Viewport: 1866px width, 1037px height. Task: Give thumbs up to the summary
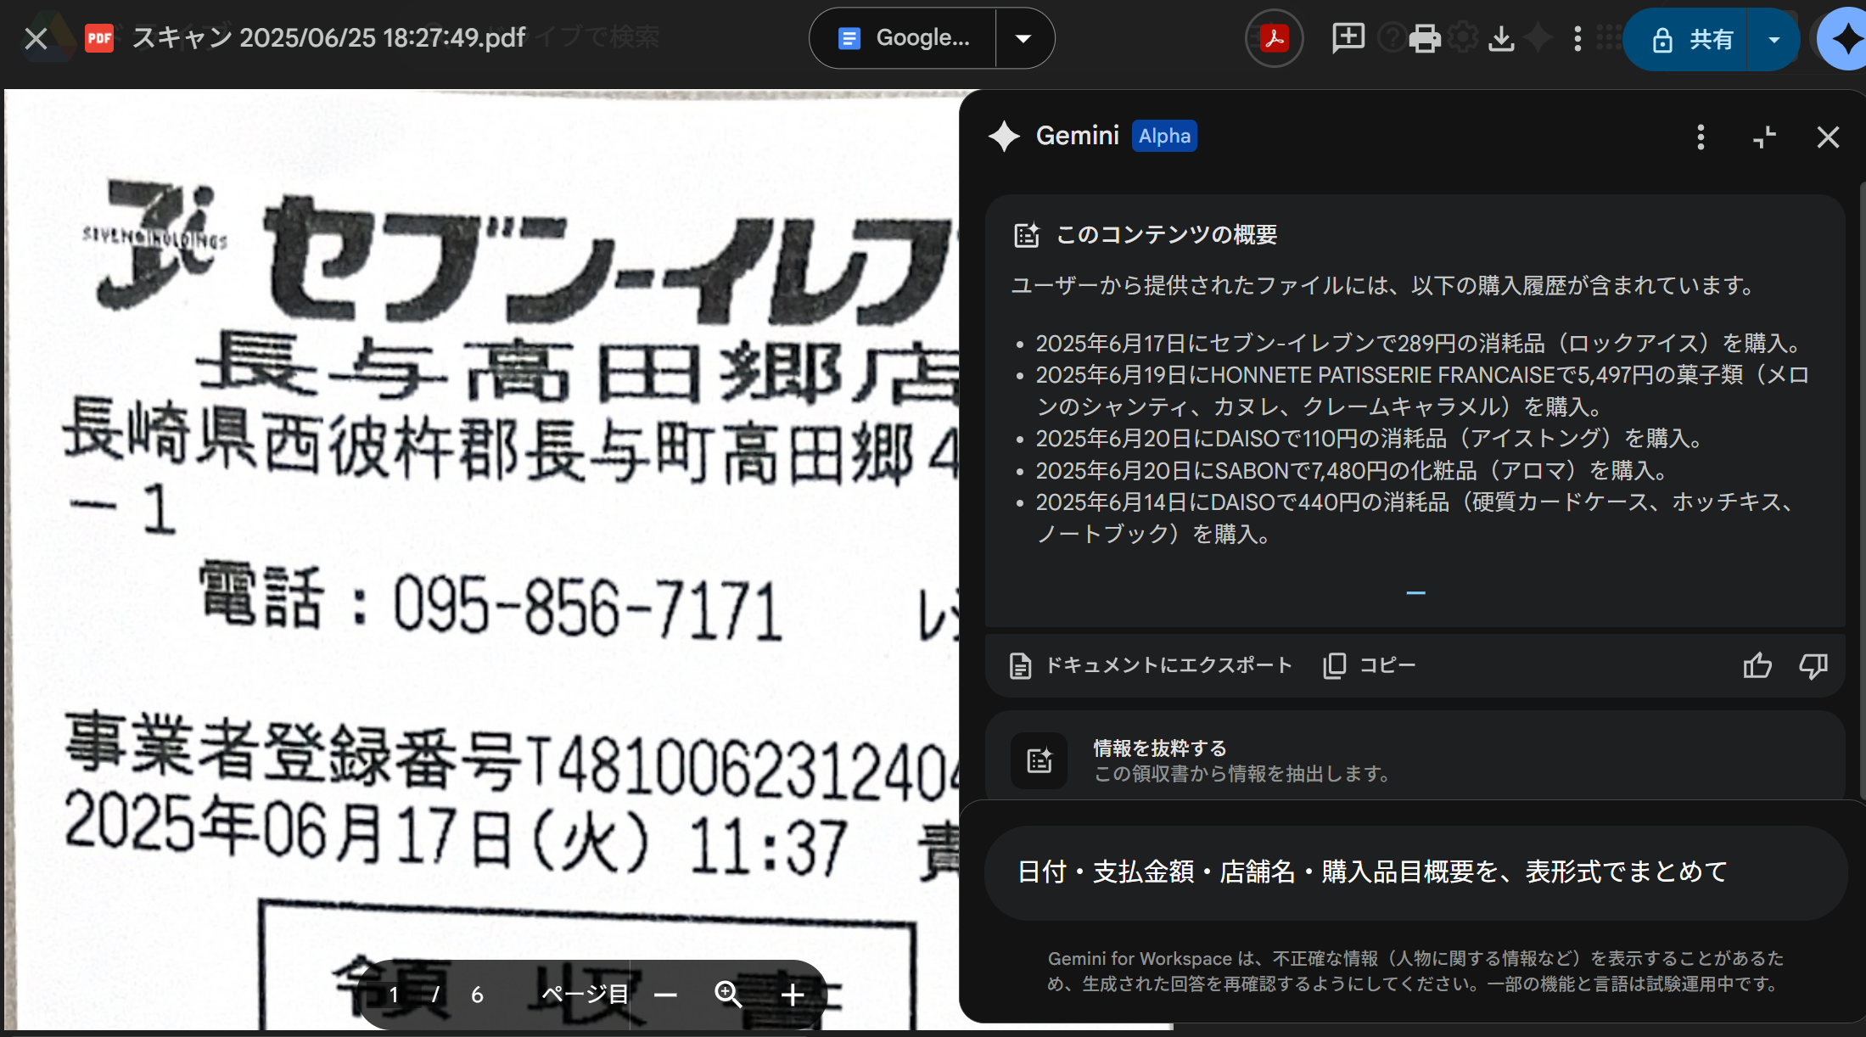click(1757, 665)
